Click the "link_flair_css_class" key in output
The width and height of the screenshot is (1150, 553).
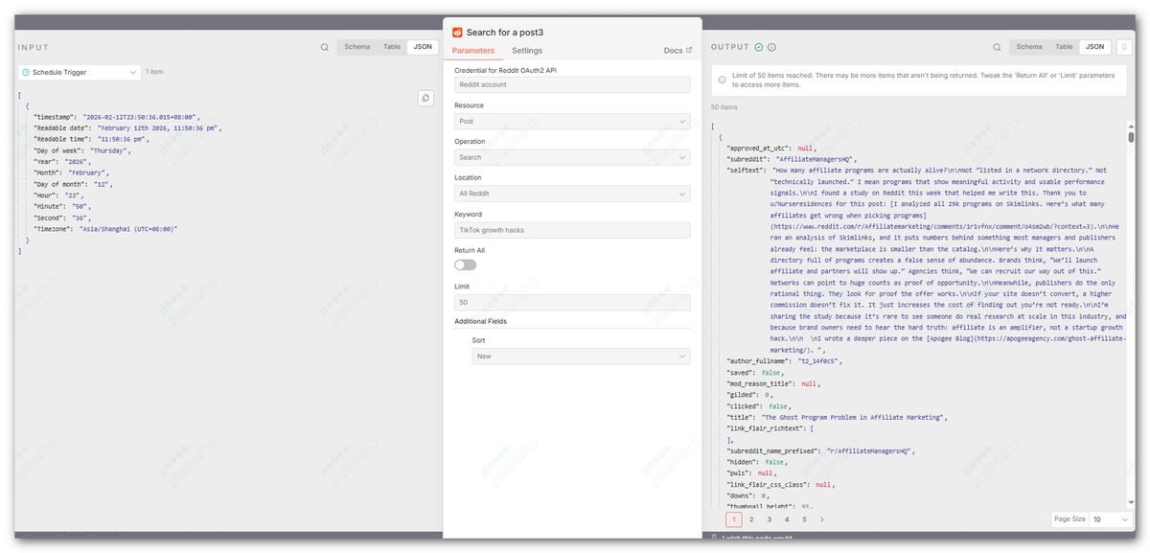(x=768, y=485)
